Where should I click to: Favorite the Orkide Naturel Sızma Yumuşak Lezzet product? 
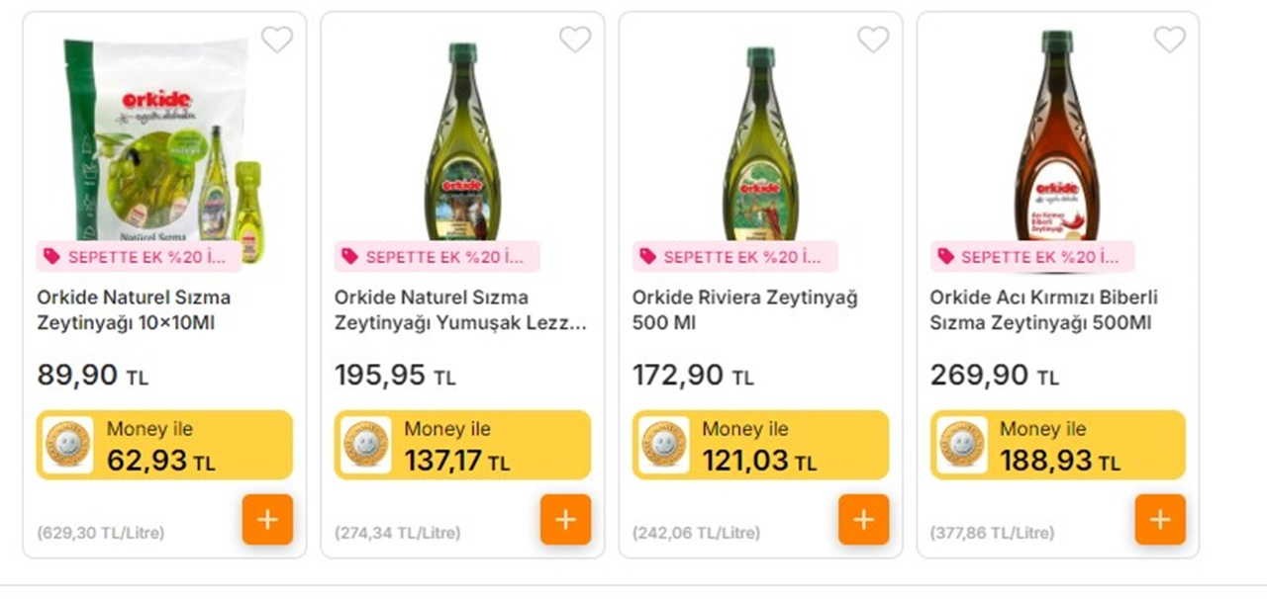[575, 40]
